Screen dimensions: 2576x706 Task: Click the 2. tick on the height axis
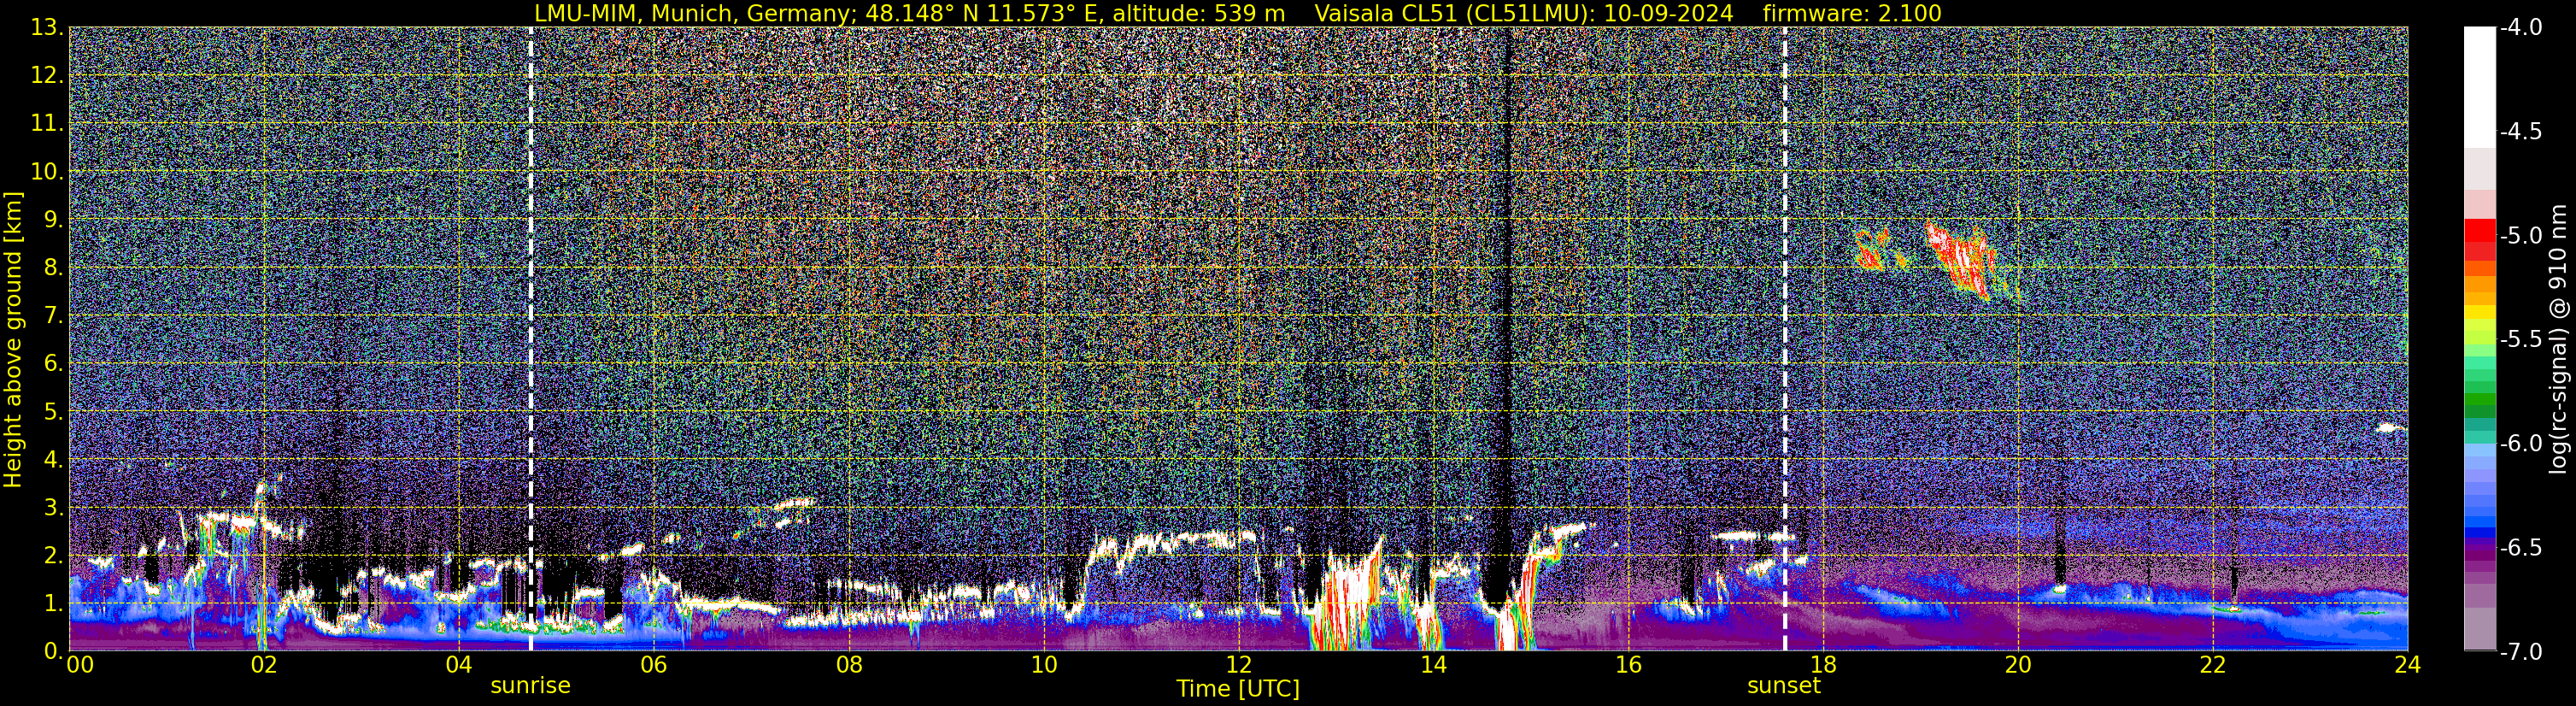click(x=54, y=556)
